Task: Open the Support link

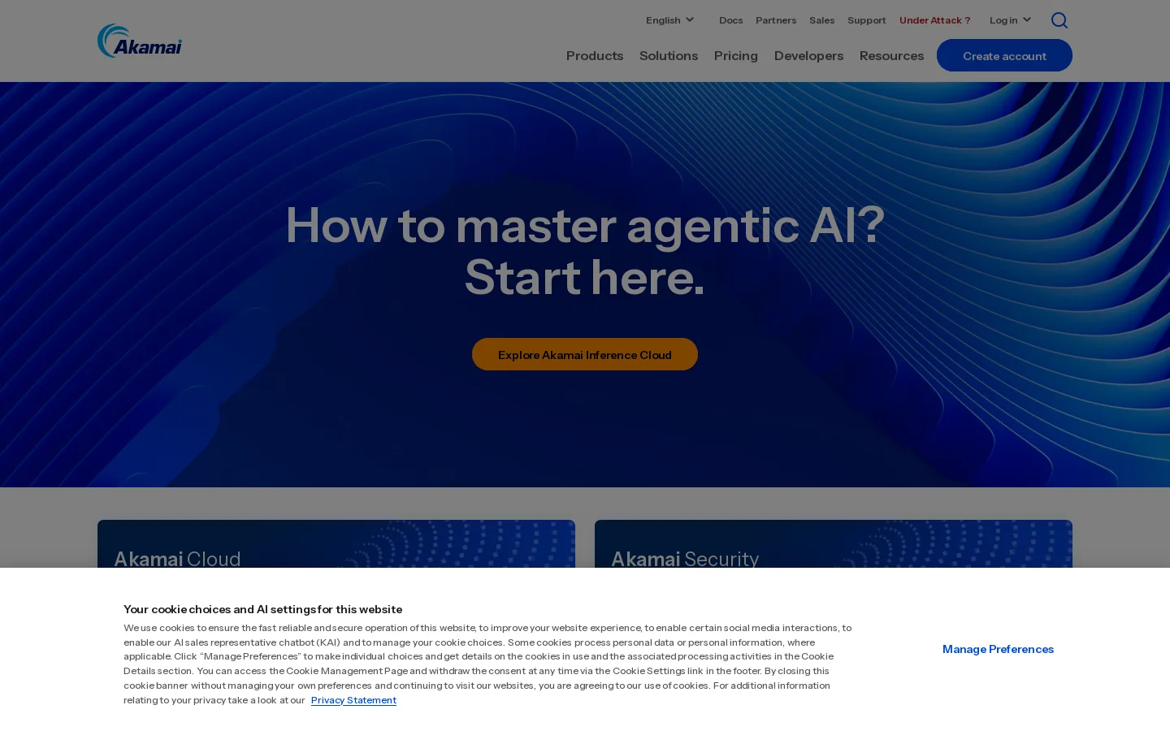Action: pyautogui.click(x=866, y=20)
